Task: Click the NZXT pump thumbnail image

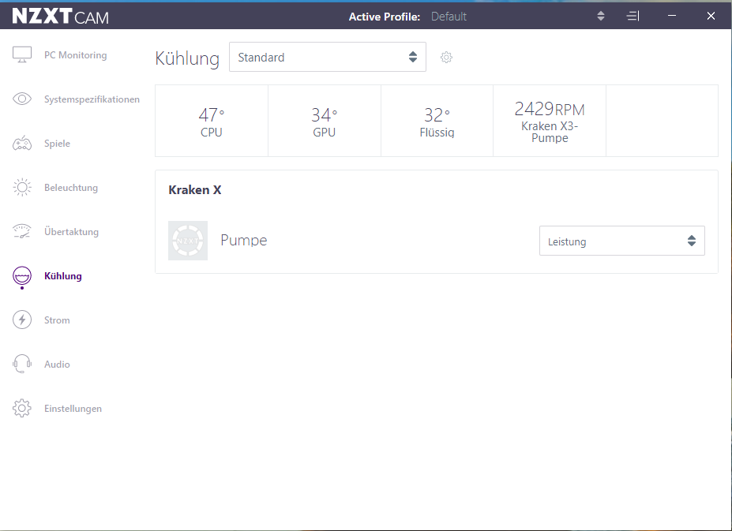Action: (188, 241)
